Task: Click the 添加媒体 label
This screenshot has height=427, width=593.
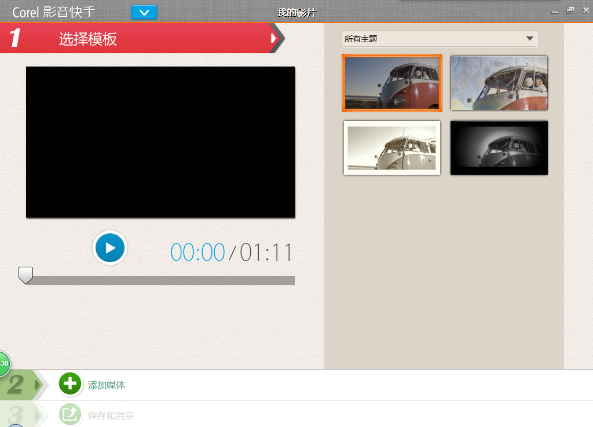Action: tap(107, 385)
